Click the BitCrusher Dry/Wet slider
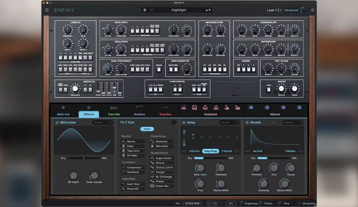The image size is (358, 207). pos(84,158)
